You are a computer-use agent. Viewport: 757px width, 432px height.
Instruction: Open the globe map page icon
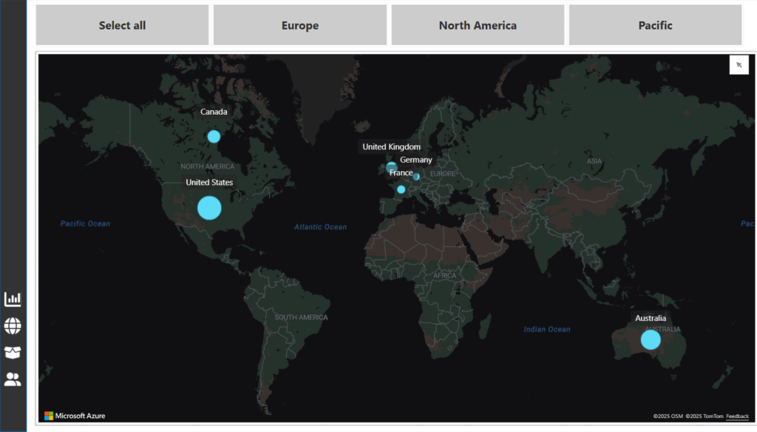coord(13,325)
